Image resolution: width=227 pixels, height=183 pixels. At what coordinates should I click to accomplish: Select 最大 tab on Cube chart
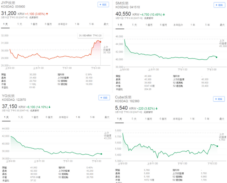click(x=222, y=118)
